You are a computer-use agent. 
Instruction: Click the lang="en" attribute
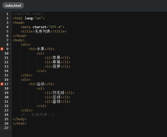tap(34, 18)
